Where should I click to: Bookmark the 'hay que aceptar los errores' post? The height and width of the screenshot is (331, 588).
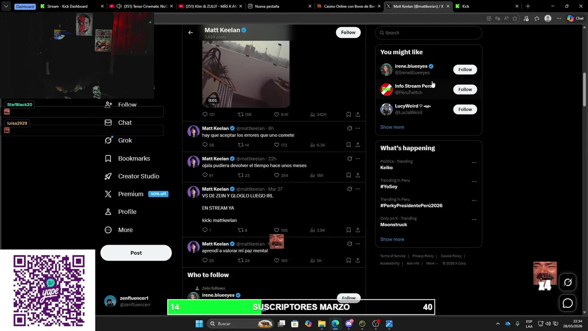[x=349, y=145]
